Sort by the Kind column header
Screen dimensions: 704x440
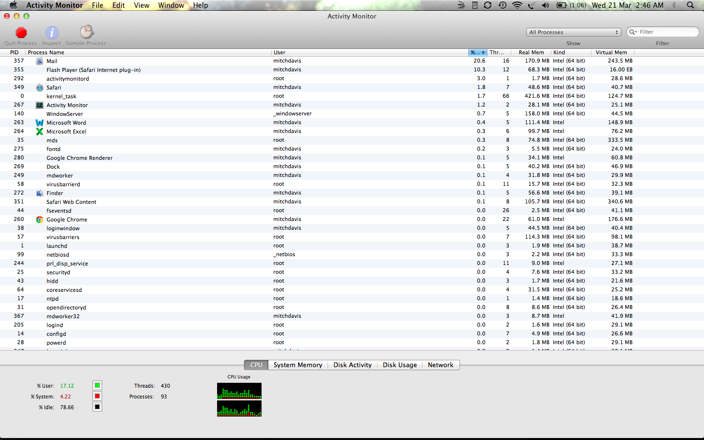pyautogui.click(x=571, y=52)
